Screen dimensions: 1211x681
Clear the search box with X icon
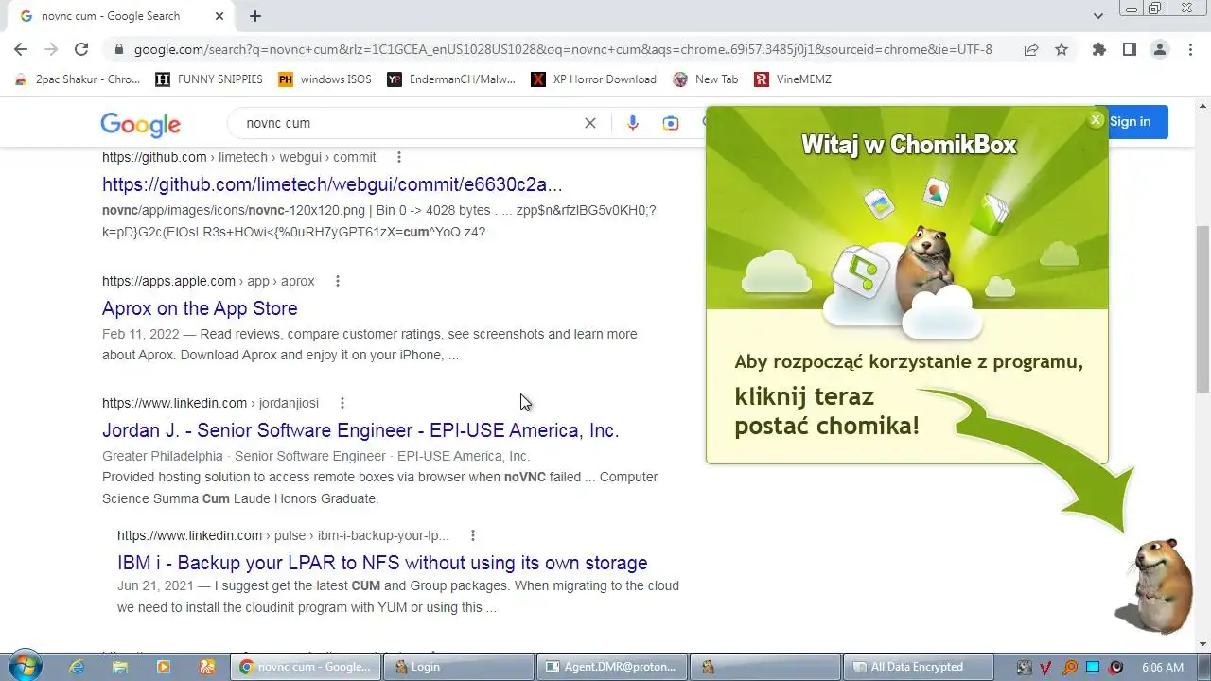tap(590, 123)
